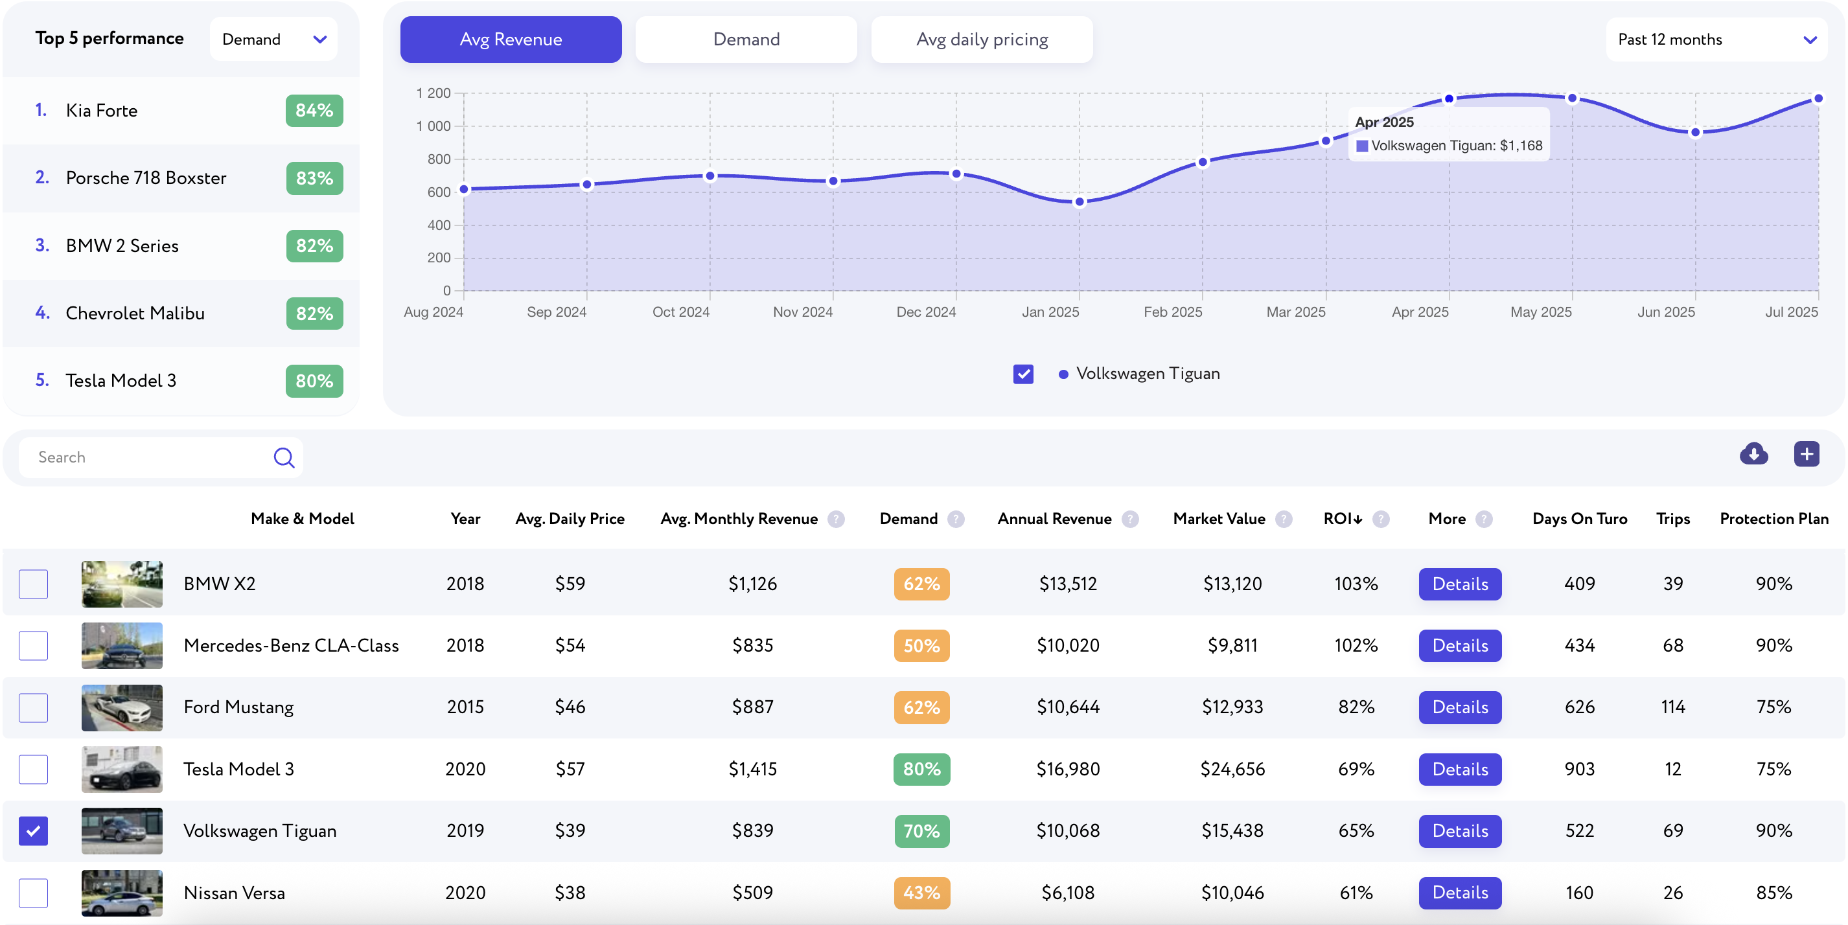Open Details for Ford Mustang
The width and height of the screenshot is (1848, 925).
tap(1460, 707)
